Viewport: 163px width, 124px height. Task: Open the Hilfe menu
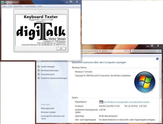point(40,6)
